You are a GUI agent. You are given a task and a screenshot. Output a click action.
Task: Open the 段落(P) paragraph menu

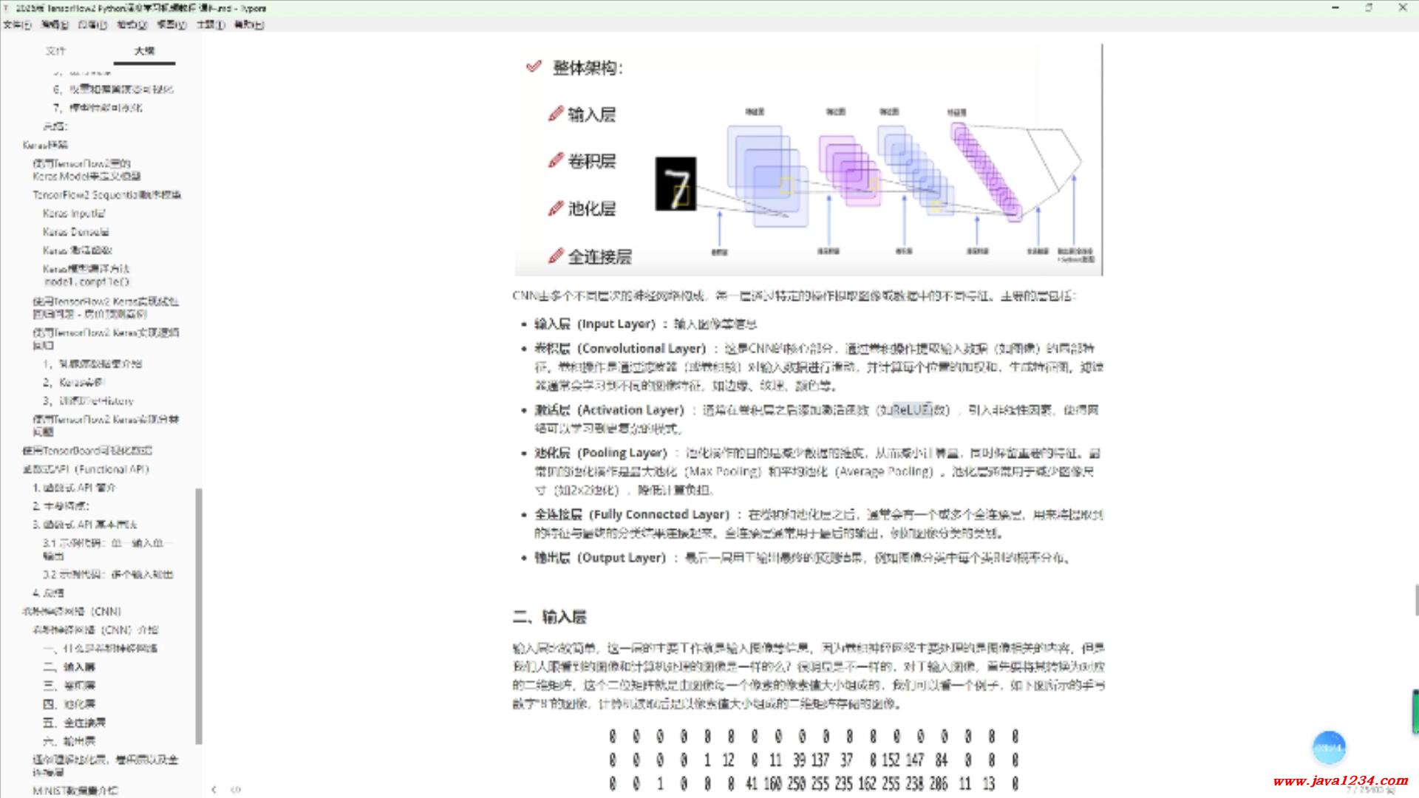click(x=92, y=24)
